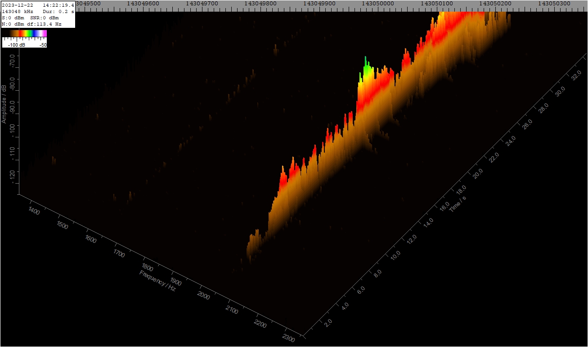Image resolution: width=588 pixels, height=347 pixels.
Task: Click the '143048 kHz' frequency readout
Action: point(17,12)
